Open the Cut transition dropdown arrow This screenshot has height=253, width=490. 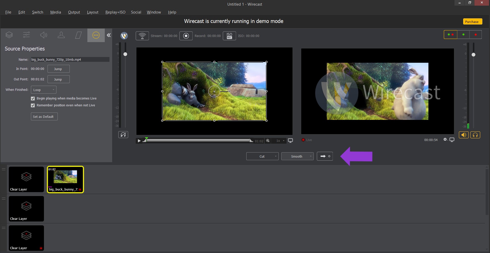(x=275, y=156)
